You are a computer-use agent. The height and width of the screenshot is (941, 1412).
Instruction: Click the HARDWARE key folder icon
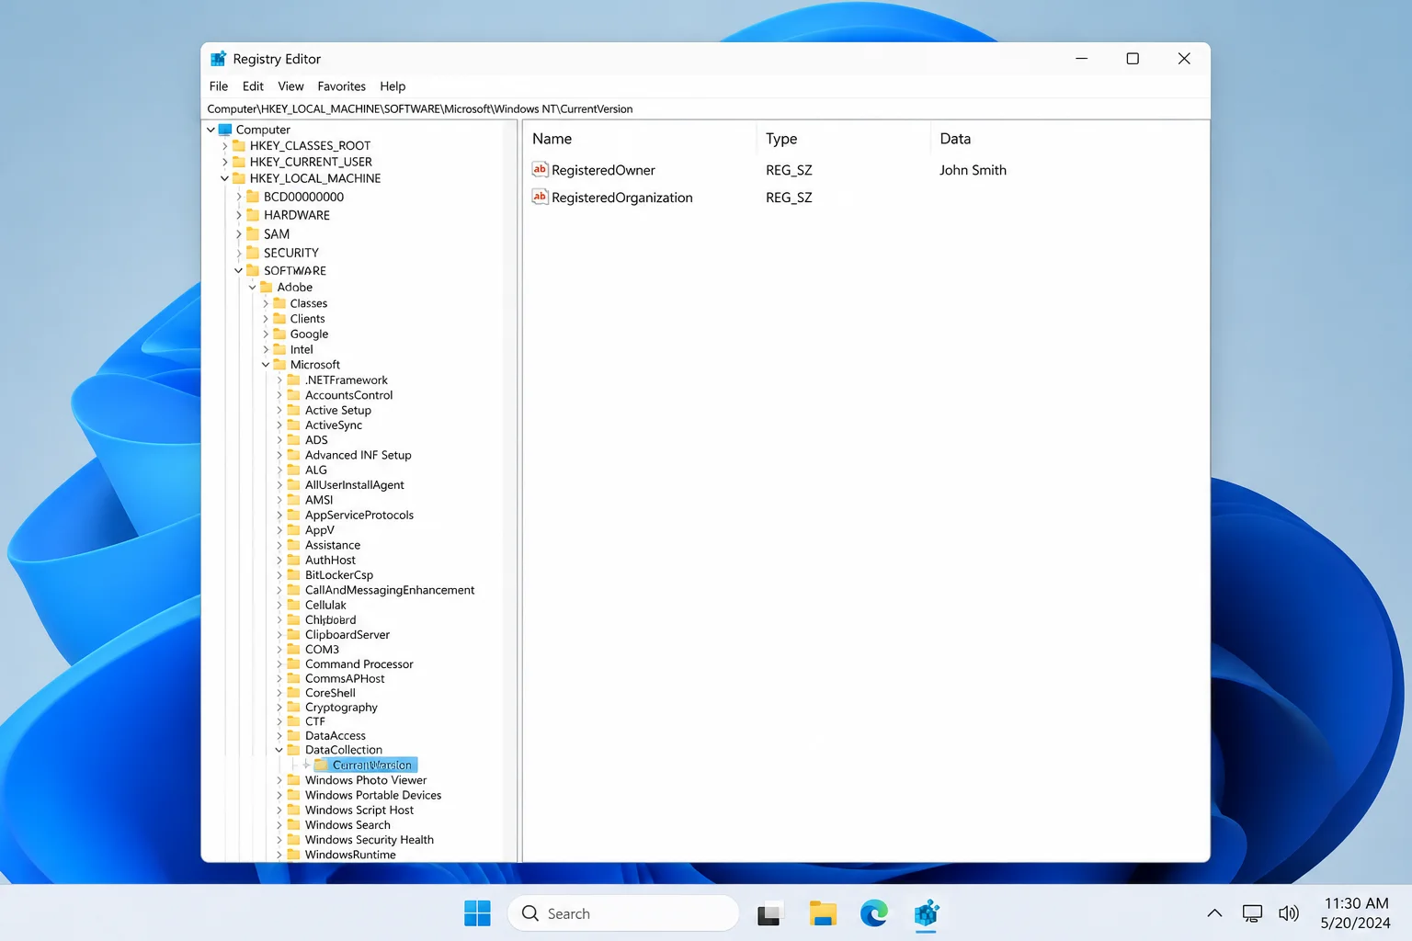pos(253,215)
